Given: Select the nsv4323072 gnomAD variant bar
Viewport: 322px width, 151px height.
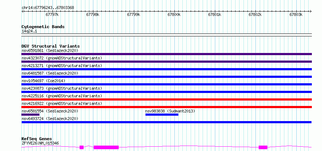Looking at the screenshot, I should [166, 62].
